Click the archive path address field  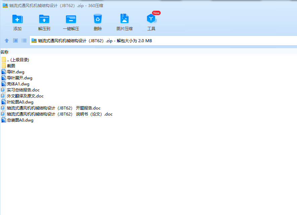pos(163,41)
